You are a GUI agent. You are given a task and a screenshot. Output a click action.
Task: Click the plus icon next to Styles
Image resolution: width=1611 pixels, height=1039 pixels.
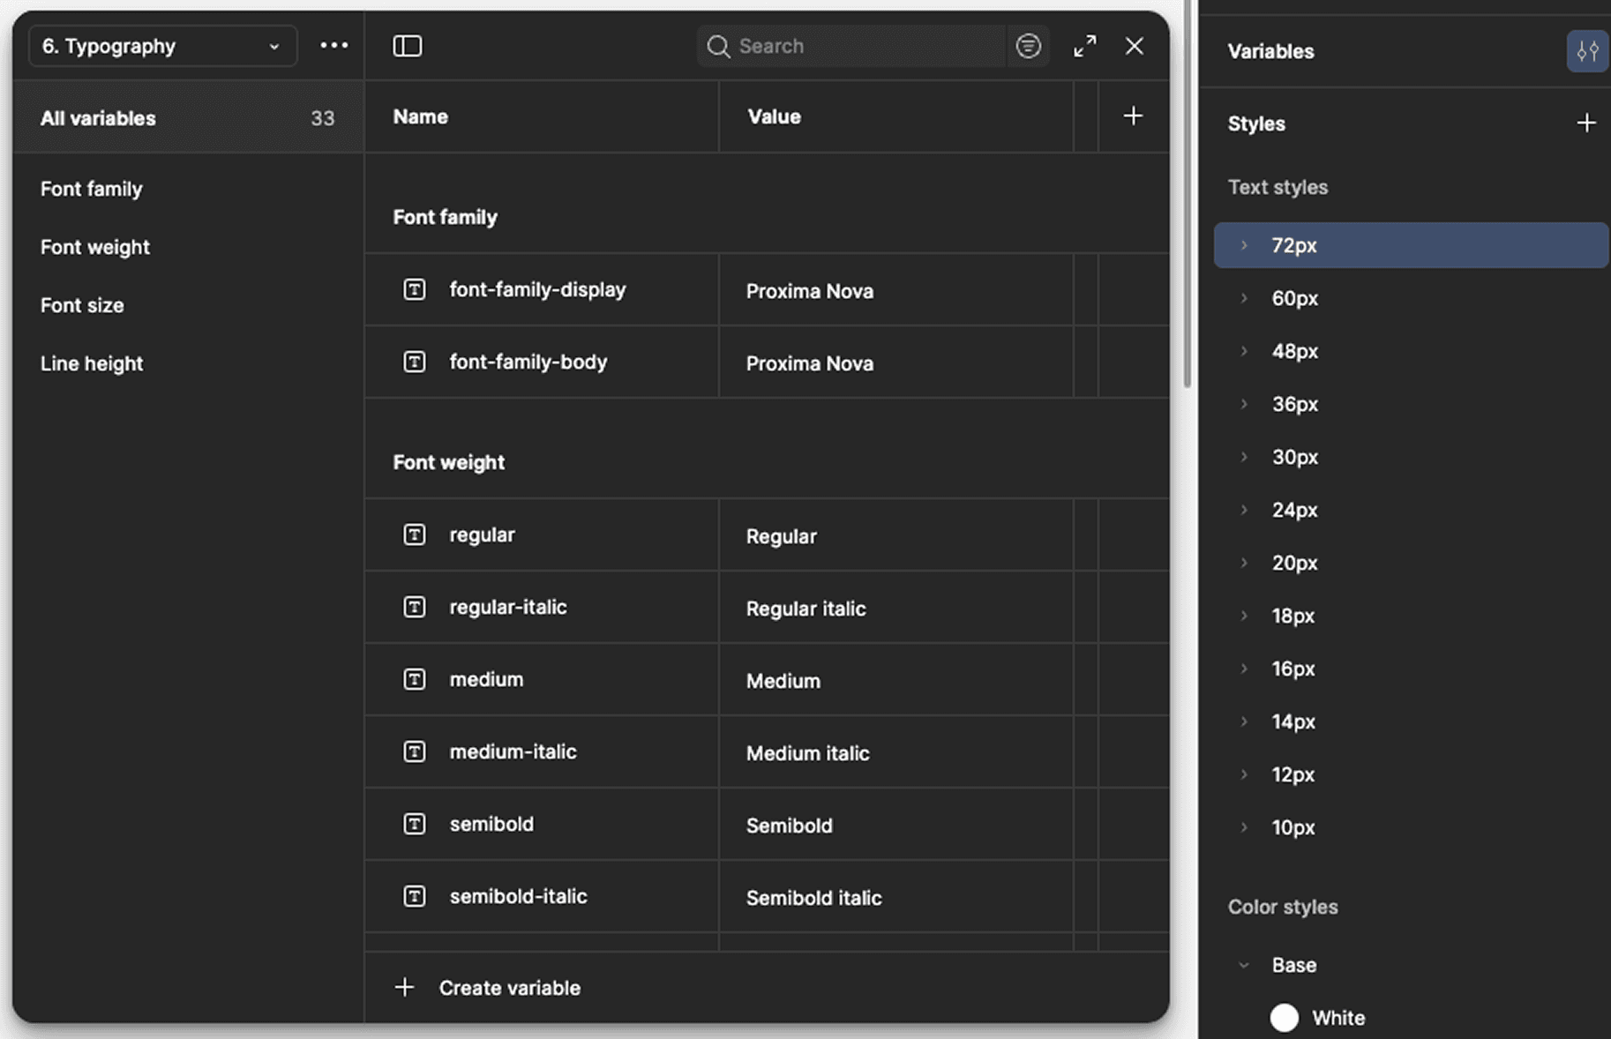(1588, 122)
